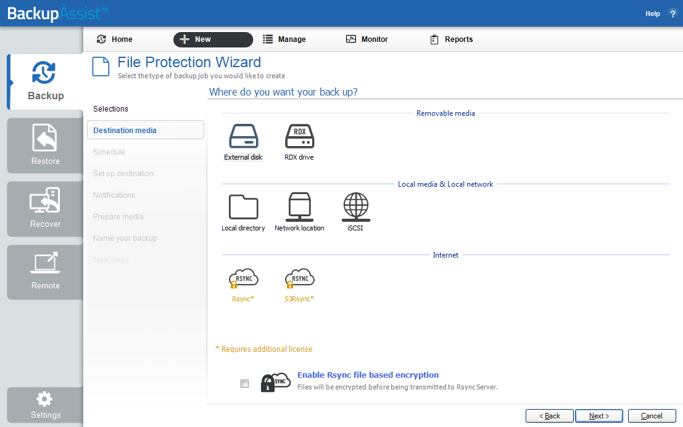Click the Schedule wizard step
This screenshot has height=427, width=683.
pos(109,152)
